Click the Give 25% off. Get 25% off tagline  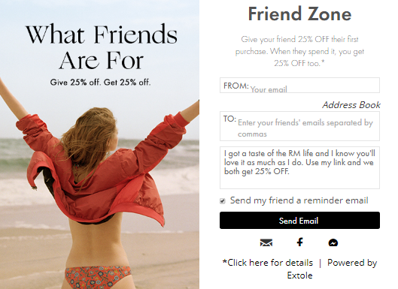point(100,83)
